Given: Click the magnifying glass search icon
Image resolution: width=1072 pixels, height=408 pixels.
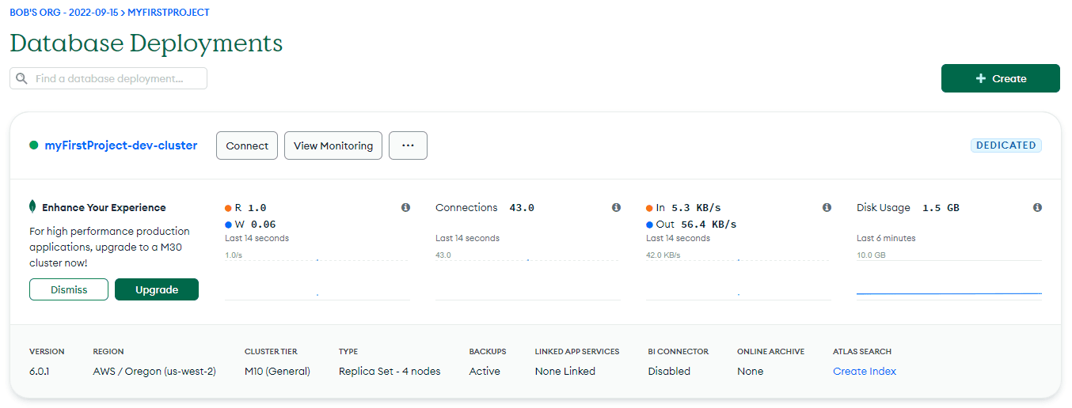Looking at the screenshot, I should click(x=21, y=79).
